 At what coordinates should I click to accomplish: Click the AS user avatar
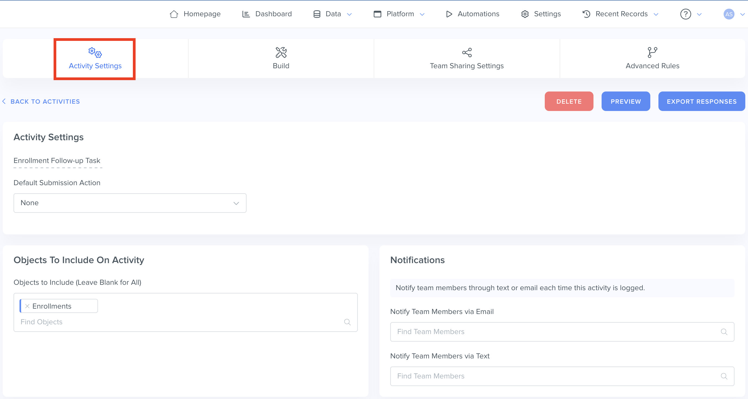729,14
